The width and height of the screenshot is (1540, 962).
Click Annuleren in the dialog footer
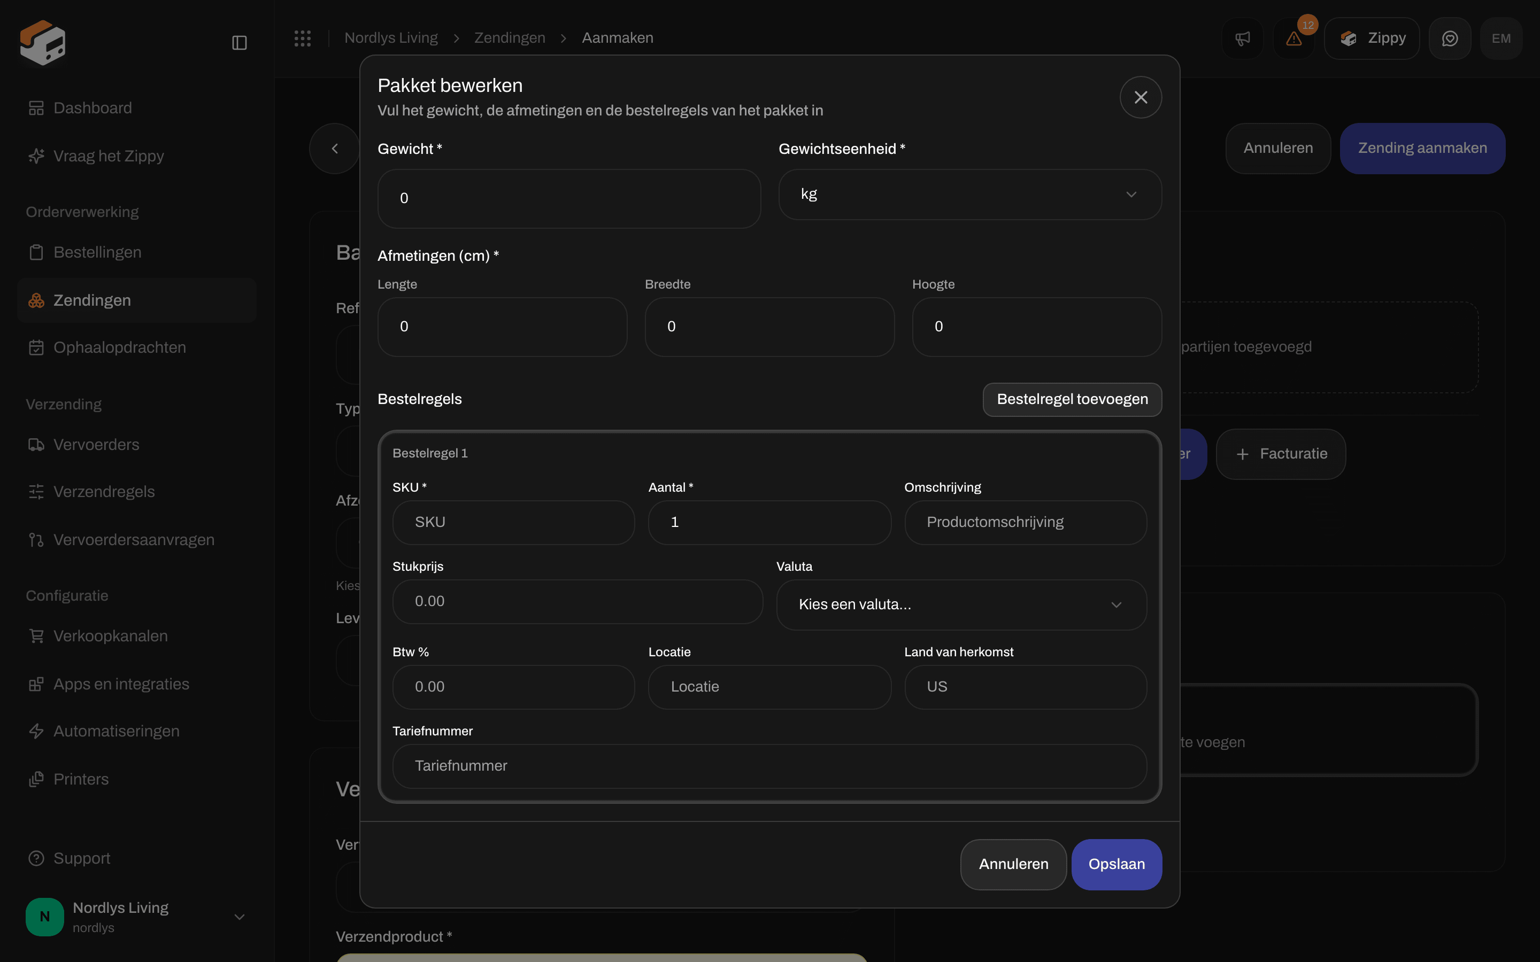pyautogui.click(x=1013, y=864)
